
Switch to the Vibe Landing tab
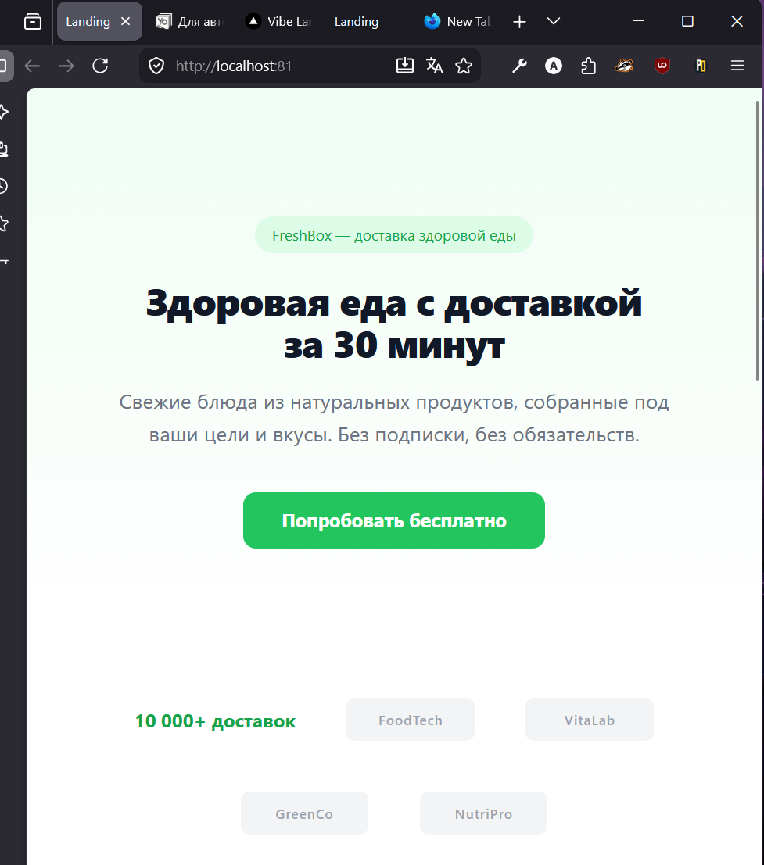point(278,21)
